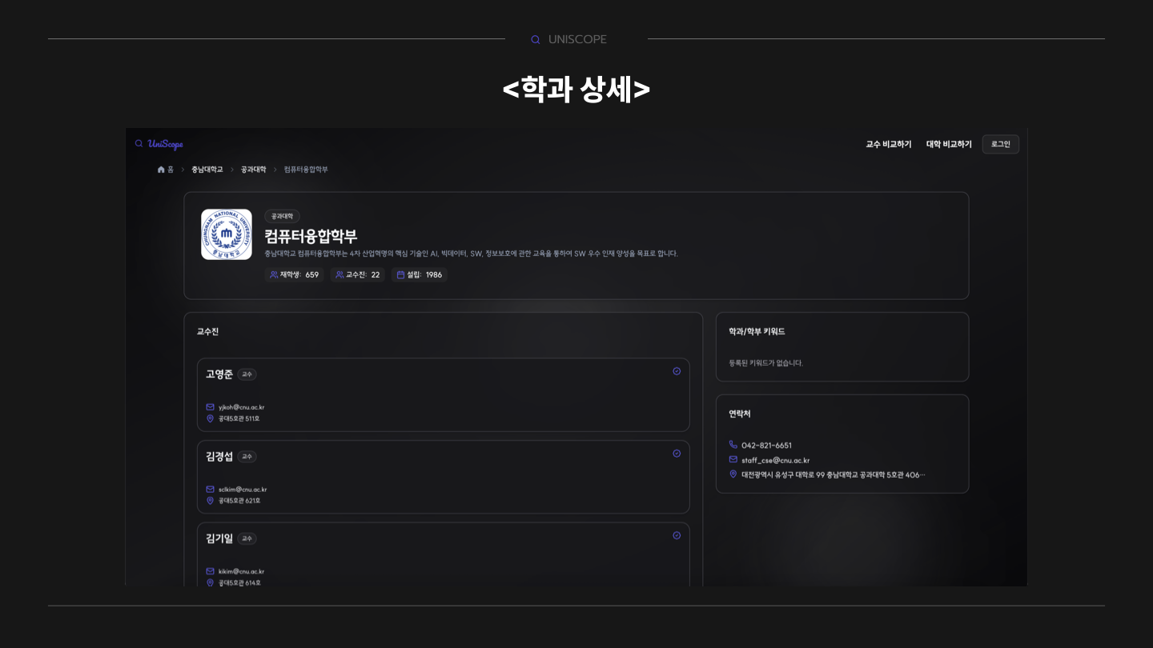This screenshot has height=648, width=1153.
Task: Click the phone icon beside 042-821-6651
Action: coord(733,445)
